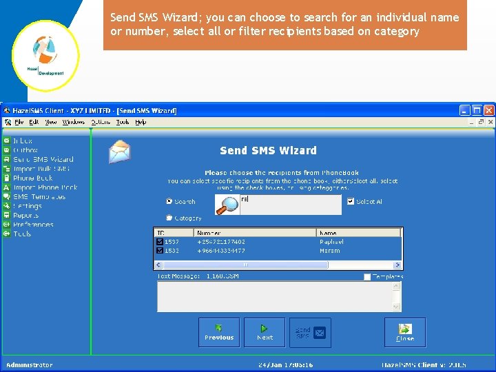Screen dimensions: 496x372
Task: Click the SMS Templates sidebar label
Action: click(39, 196)
